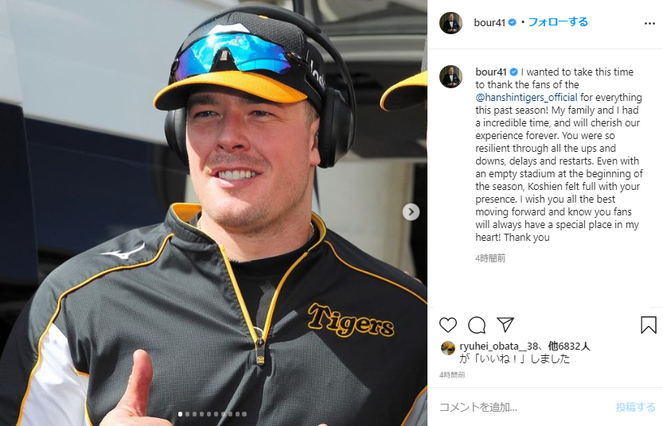Click the bour41 profile avatar in header

(x=450, y=23)
